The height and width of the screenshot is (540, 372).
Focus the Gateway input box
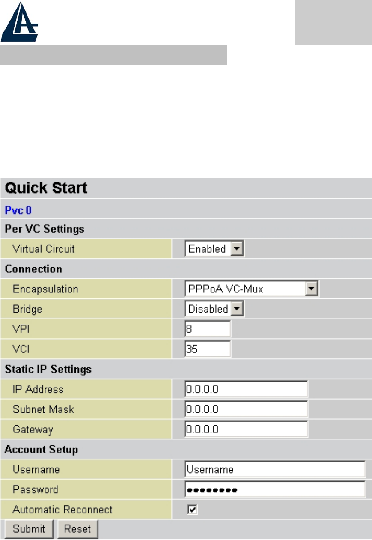click(246, 429)
